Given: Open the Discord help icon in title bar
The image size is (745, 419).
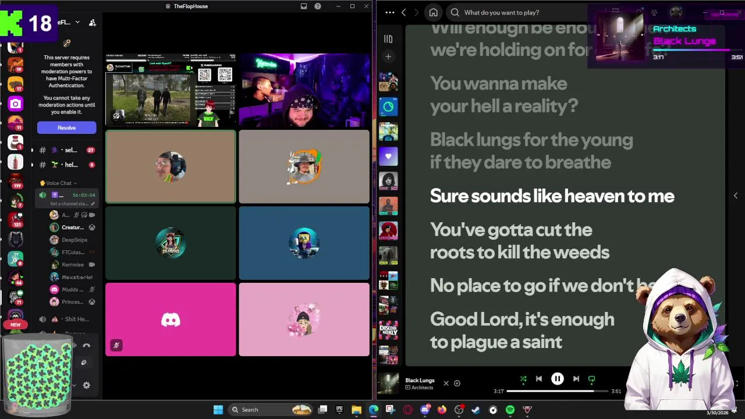Looking at the screenshot, I should 317,6.
